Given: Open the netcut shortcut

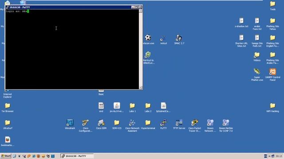Looking at the screenshot, I should 163,39.
